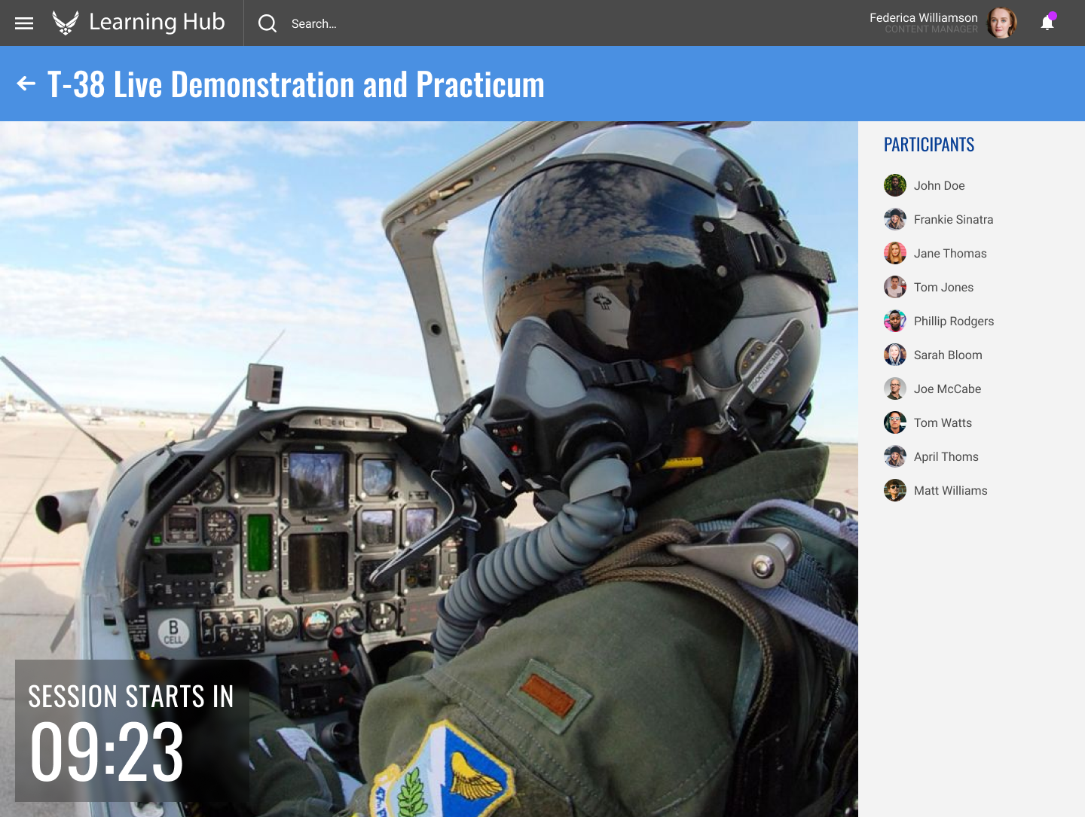The width and height of the screenshot is (1085, 817).
Task: Click the SESSION STARTS IN label
Action: click(x=131, y=697)
